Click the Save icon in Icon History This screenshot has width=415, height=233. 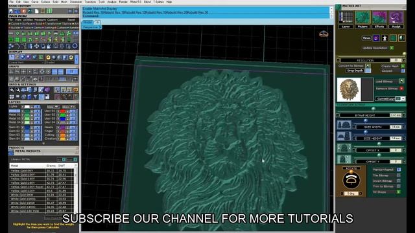pyautogui.click(x=11, y=11)
